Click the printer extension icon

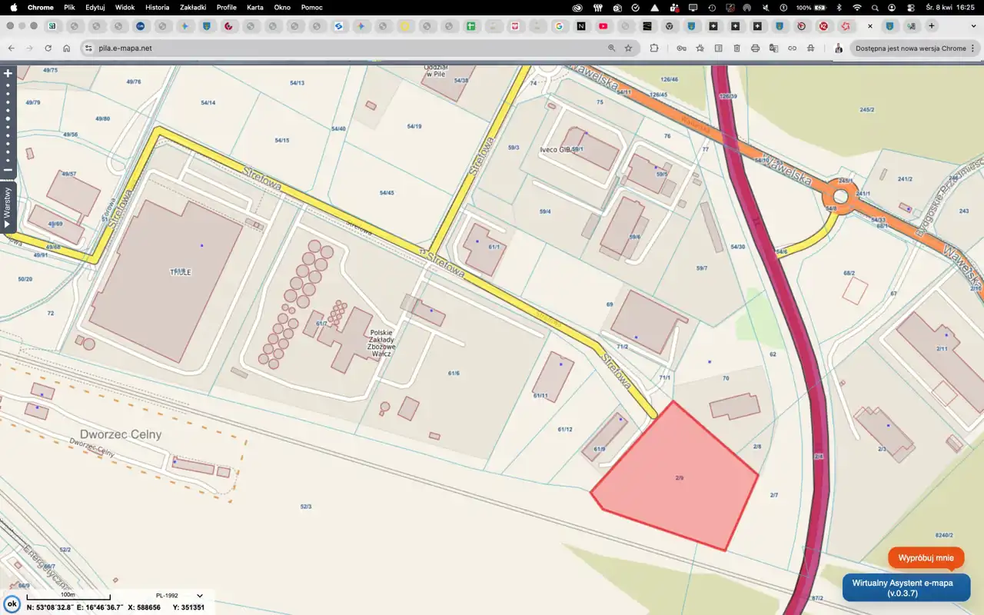[755, 48]
